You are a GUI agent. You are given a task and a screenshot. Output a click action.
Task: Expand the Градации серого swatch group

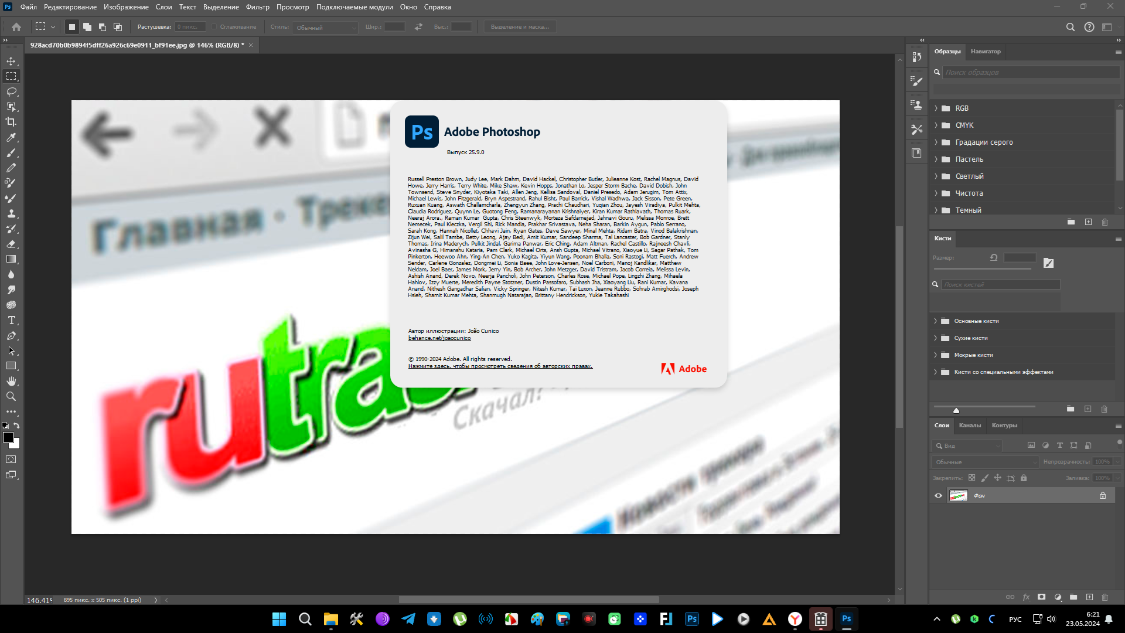coord(936,142)
